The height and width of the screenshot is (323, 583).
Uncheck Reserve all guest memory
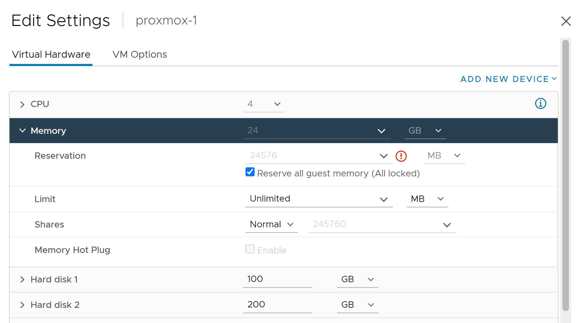[x=250, y=172]
